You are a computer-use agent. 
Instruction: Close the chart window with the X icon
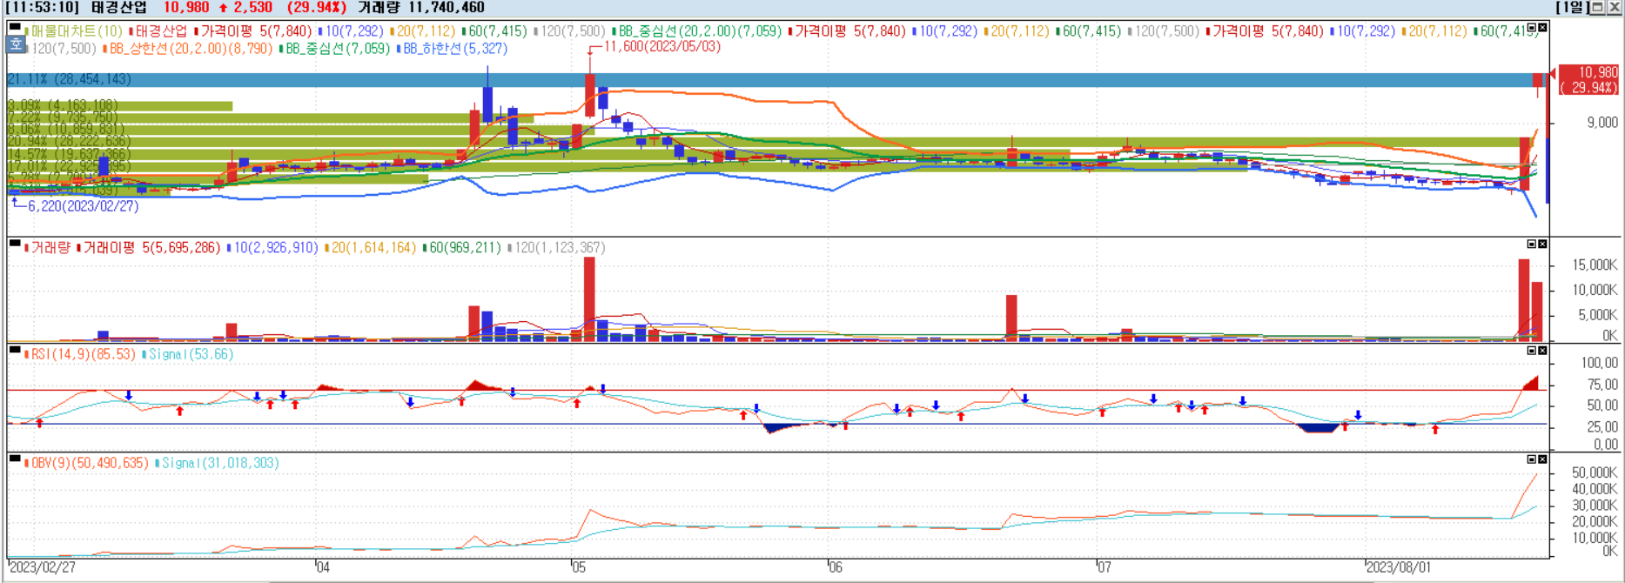pyautogui.click(x=1614, y=7)
